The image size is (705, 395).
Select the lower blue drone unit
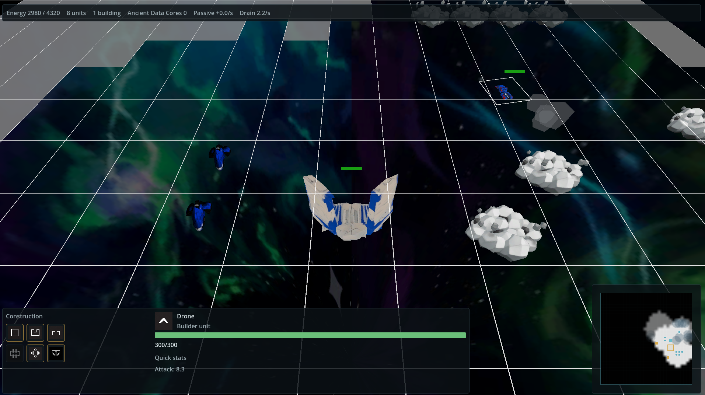coord(199,216)
